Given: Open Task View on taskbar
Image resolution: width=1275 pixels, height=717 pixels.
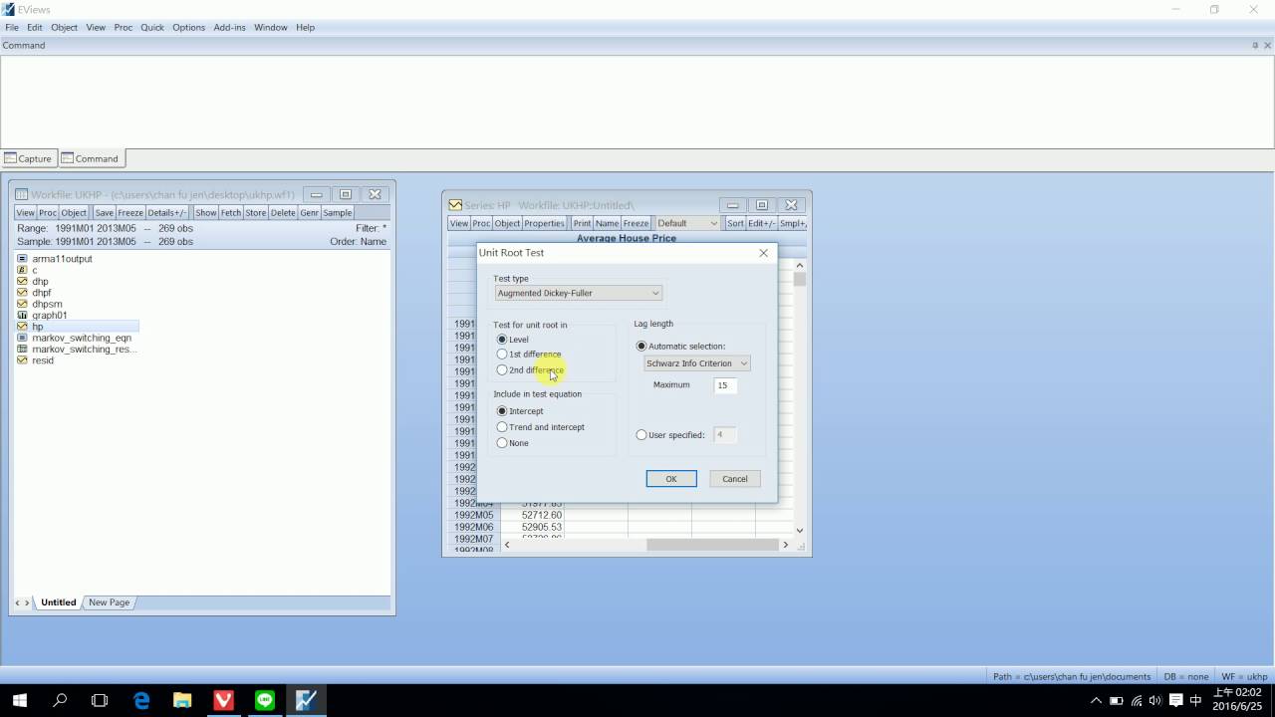Looking at the screenshot, I should (100, 700).
